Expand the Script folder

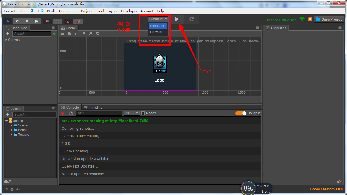tap(11, 130)
